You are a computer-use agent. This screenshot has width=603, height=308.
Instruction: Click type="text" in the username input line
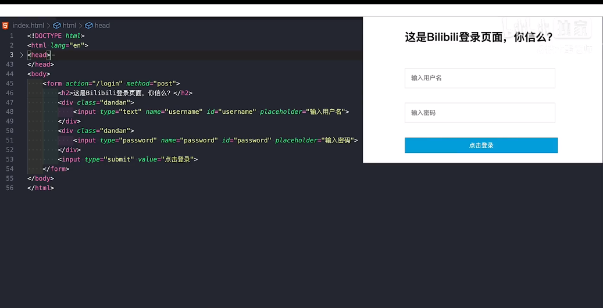coord(121,112)
